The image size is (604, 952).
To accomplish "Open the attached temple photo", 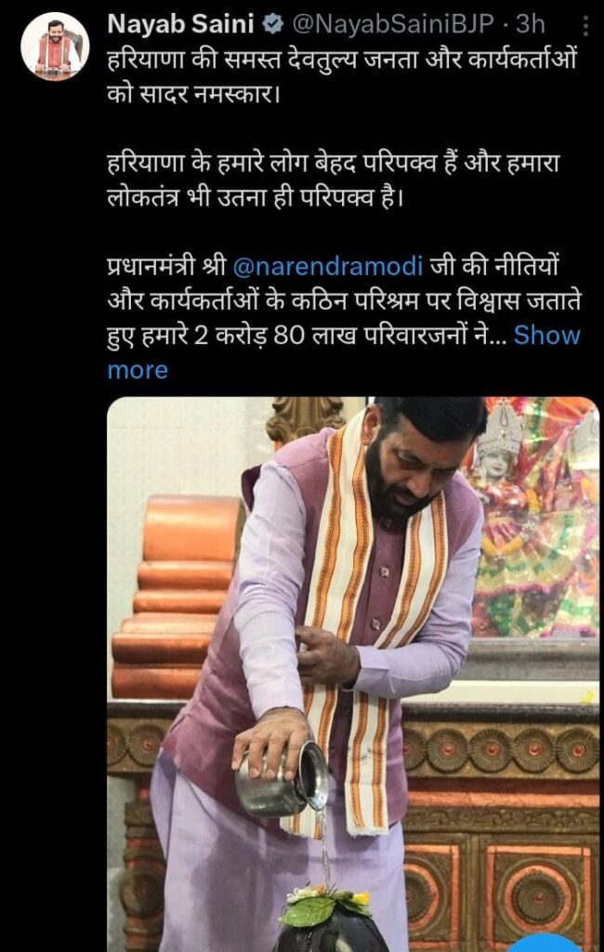I will pyautogui.click(x=353, y=674).
